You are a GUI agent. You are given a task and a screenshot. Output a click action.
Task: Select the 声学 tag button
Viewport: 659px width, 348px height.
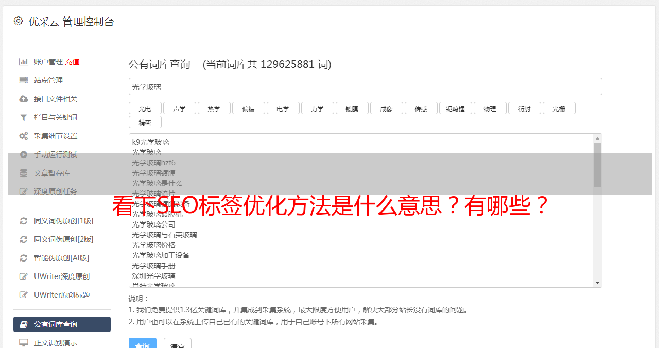click(179, 108)
